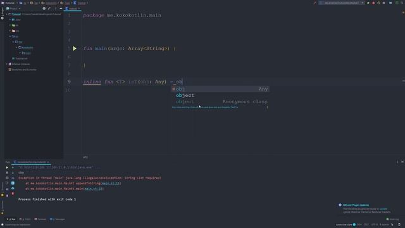
Task: Click the Rerun icon in Run panel
Action: click(7, 167)
